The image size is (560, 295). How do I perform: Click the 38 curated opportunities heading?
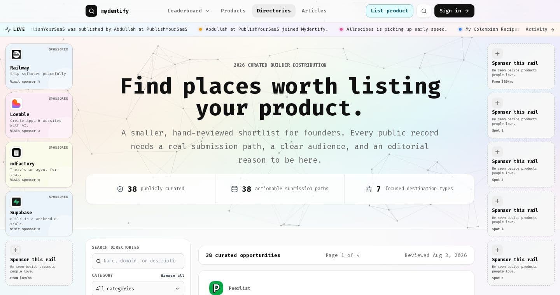point(243,255)
